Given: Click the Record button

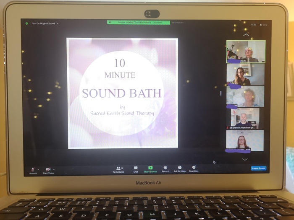Looking at the screenshot, I should click(165, 169).
